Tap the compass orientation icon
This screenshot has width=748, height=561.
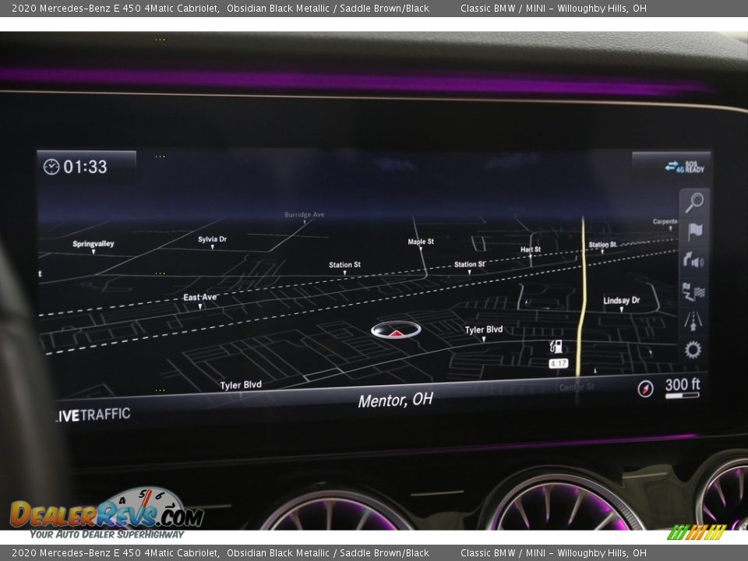645,388
